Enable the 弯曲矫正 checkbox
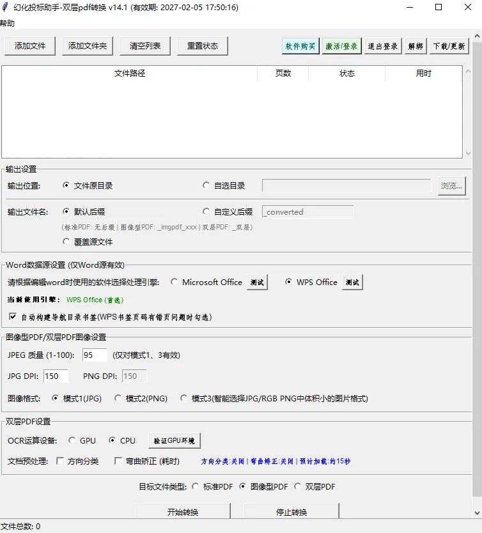Viewport: 482px width, 533px height. (118, 461)
